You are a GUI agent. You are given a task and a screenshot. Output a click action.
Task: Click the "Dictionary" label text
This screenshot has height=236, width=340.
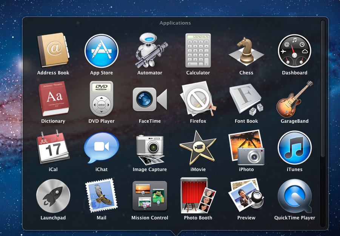pyautogui.click(x=53, y=121)
